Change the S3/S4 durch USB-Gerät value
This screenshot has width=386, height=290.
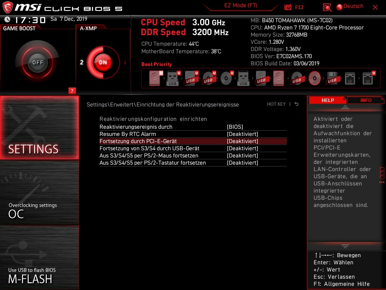(x=242, y=148)
